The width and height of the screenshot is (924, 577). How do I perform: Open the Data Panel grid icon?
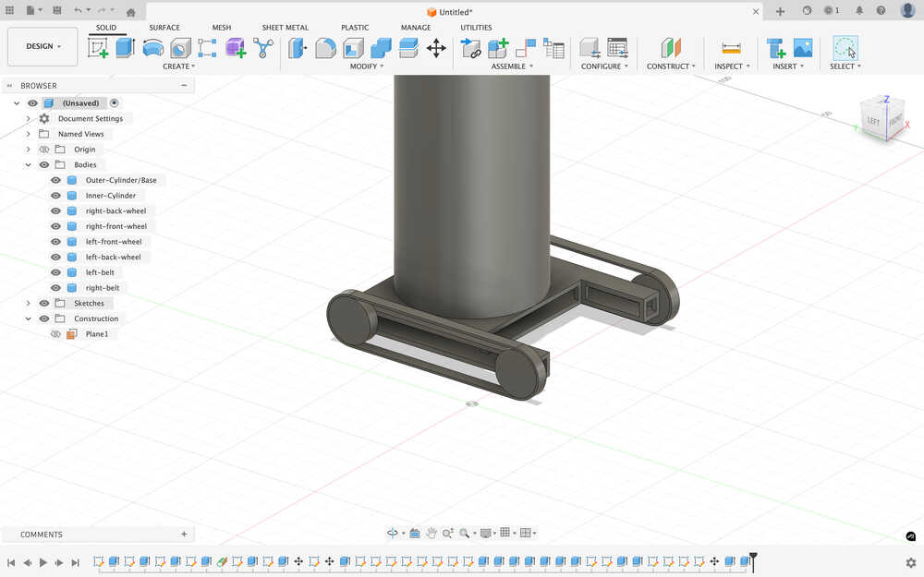9,10
